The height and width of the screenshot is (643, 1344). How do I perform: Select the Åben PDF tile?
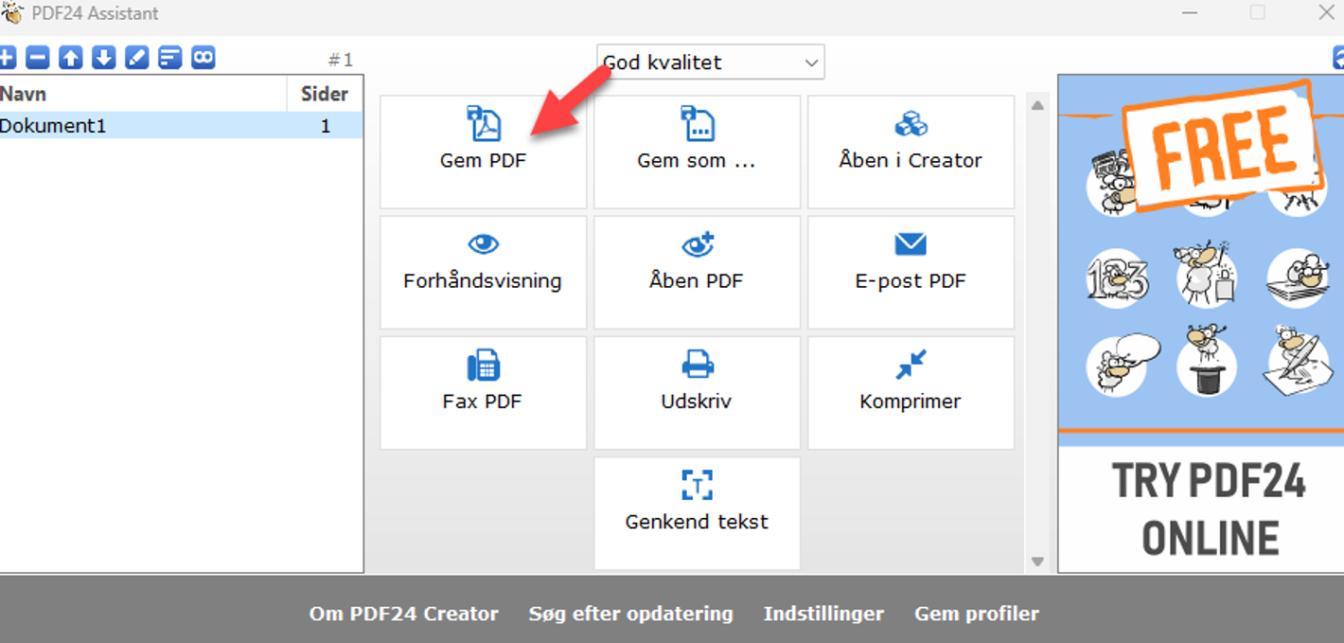(x=697, y=273)
